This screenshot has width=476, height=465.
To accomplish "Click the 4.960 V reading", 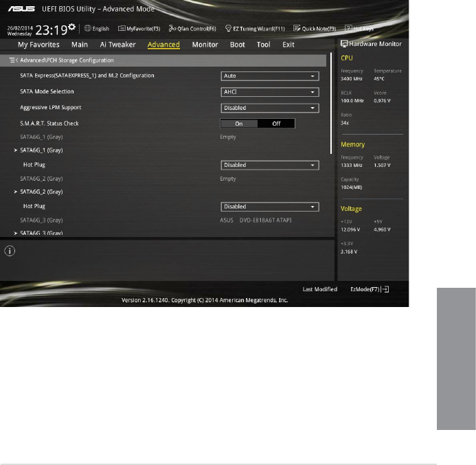I will (382, 230).
